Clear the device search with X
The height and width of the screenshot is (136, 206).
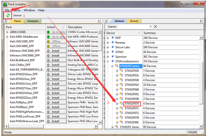pos(155,27)
